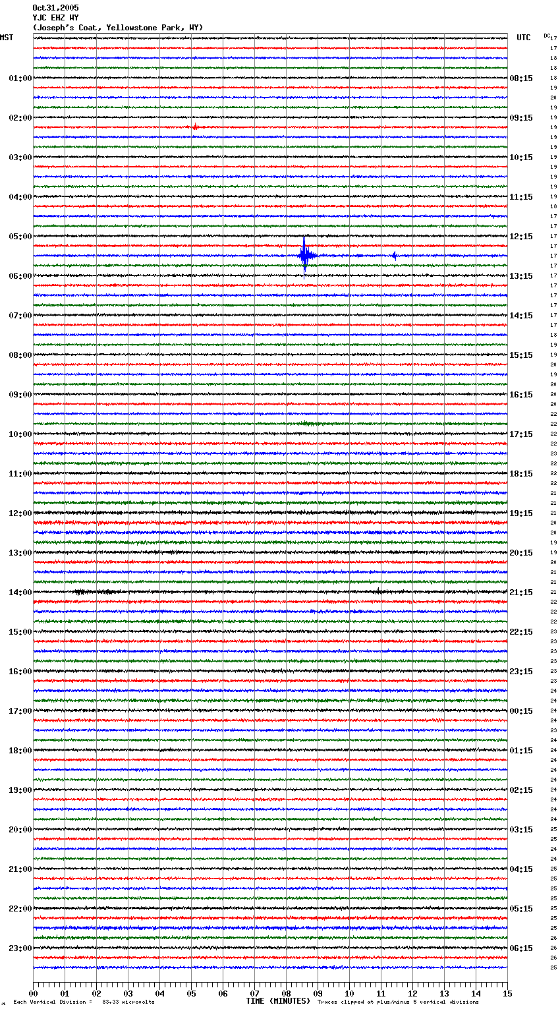Select the "14:00" MST hour label

point(20,592)
